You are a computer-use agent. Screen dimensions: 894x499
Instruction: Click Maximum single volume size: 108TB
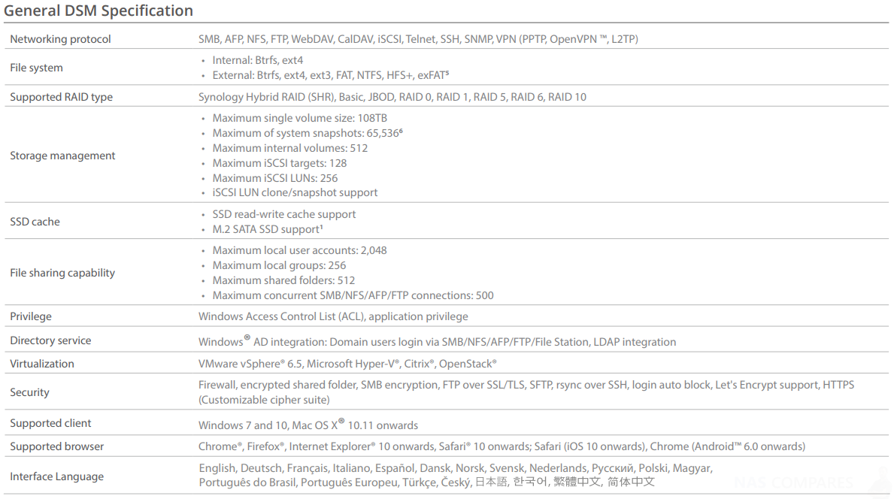(299, 118)
